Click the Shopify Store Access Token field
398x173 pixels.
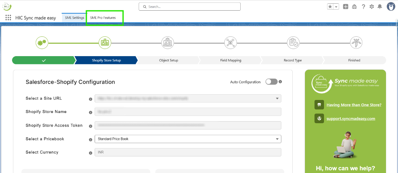(188, 125)
